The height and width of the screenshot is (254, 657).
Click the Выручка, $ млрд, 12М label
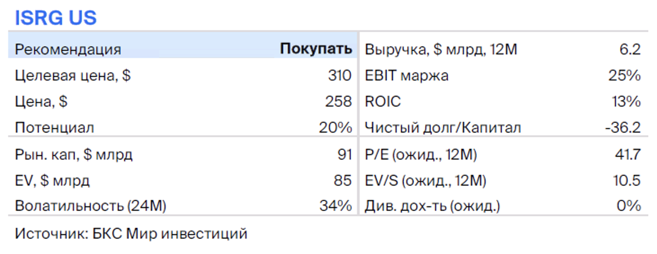click(441, 49)
